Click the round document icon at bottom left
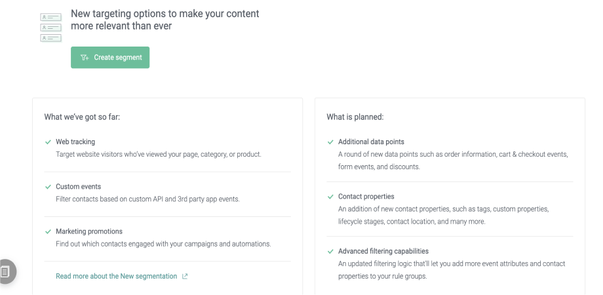603x295 pixels. [5, 271]
